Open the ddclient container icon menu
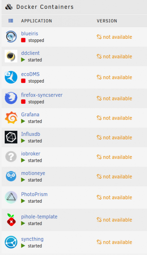The height and width of the screenshot is (255, 147). tap(11, 56)
